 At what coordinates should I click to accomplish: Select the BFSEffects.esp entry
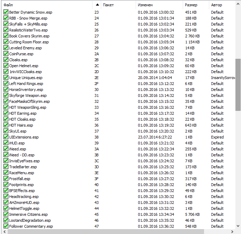(x=22, y=191)
